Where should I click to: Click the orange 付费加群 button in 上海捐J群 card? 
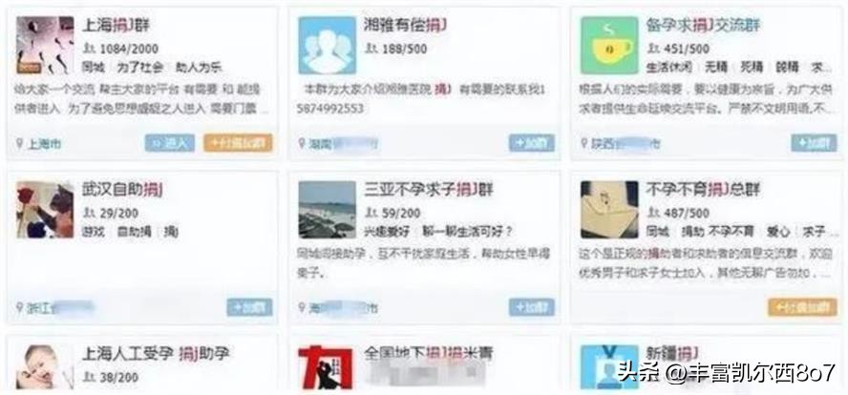point(238,143)
